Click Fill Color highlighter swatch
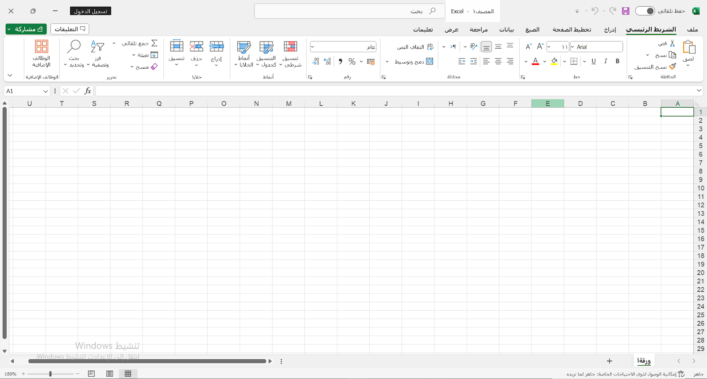Screen dimensions: 707x379 coord(554,61)
